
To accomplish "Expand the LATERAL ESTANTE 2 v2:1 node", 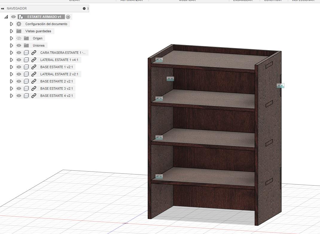I will pyautogui.click(x=11, y=74).
